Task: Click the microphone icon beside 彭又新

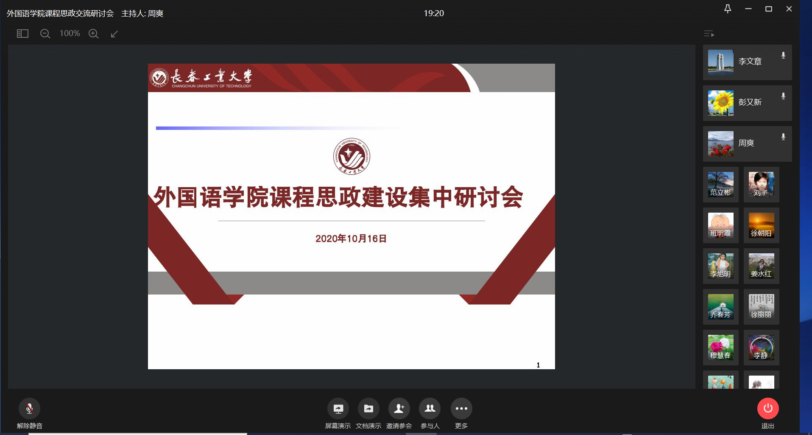Action: click(783, 96)
